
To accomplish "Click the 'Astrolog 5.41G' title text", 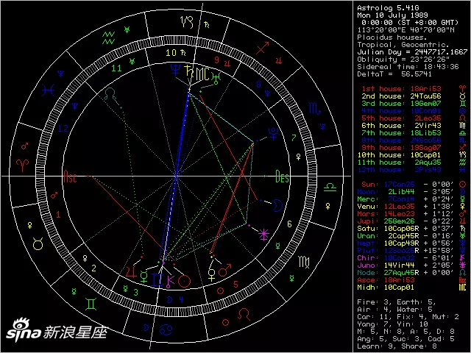I will [x=388, y=8].
